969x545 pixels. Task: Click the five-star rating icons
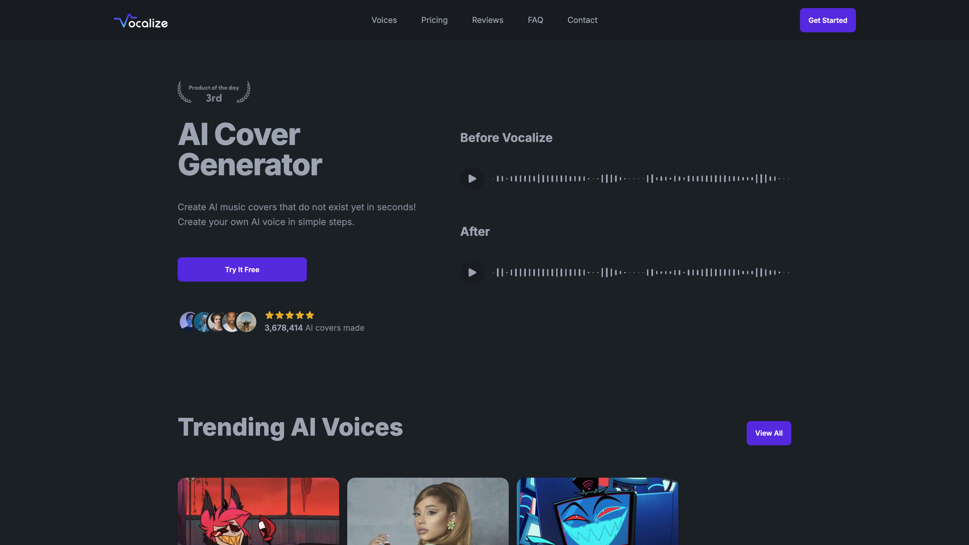click(x=289, y=315)
